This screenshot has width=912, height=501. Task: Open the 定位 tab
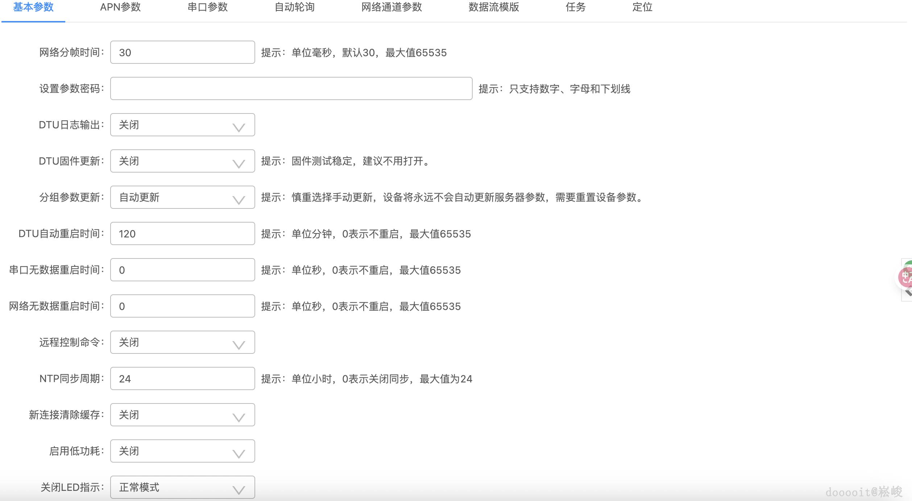642,7
